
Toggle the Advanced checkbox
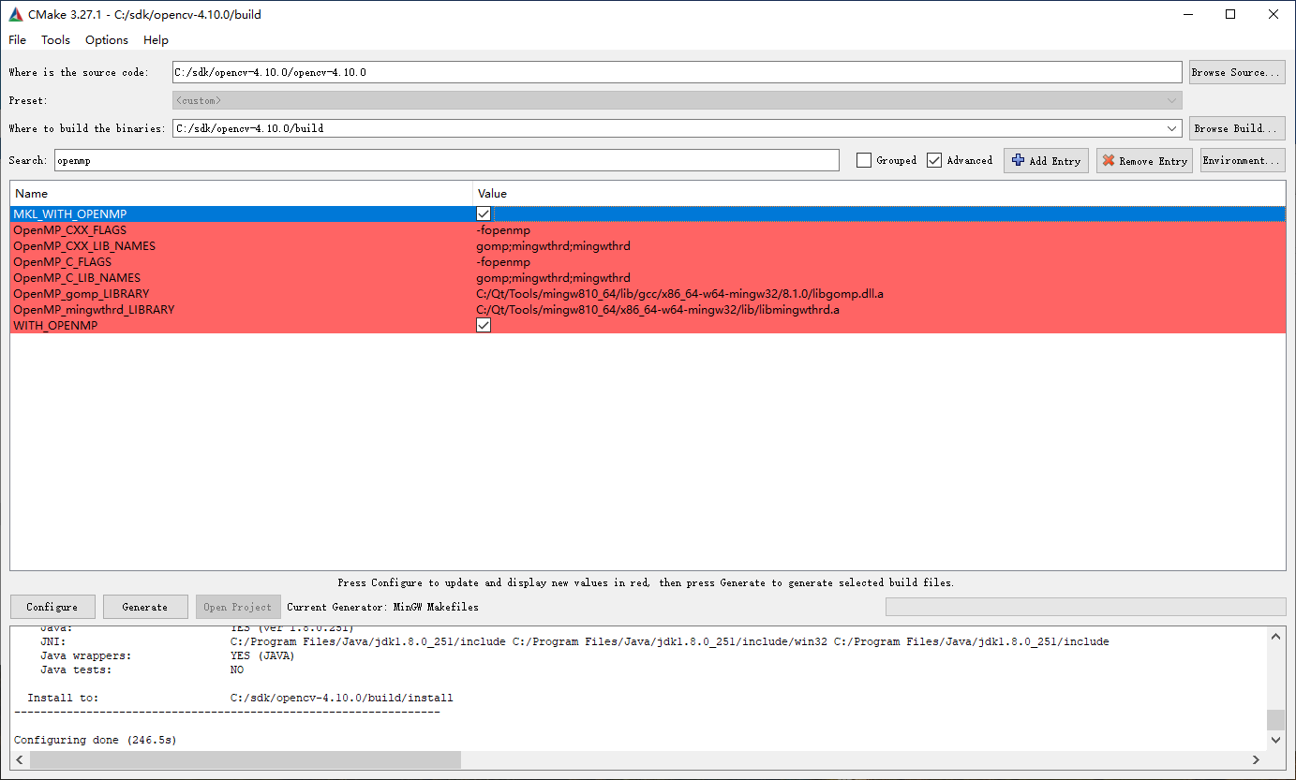934,160
